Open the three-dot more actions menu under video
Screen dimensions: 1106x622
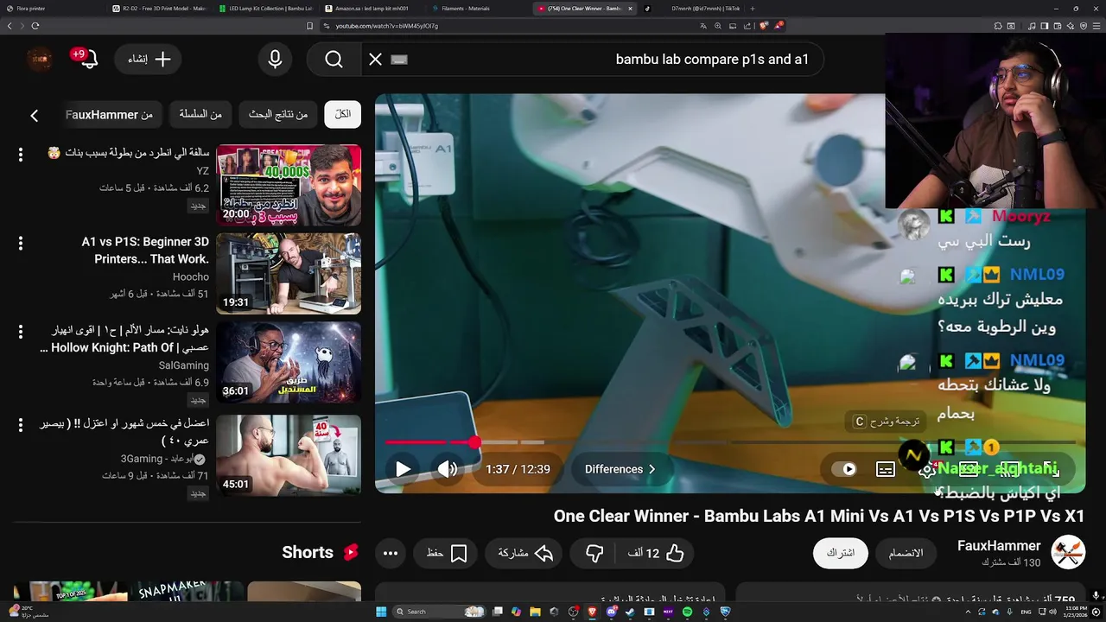[391, 553]
